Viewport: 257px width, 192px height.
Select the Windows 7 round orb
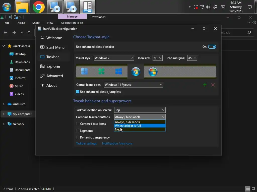pos(136,71)
